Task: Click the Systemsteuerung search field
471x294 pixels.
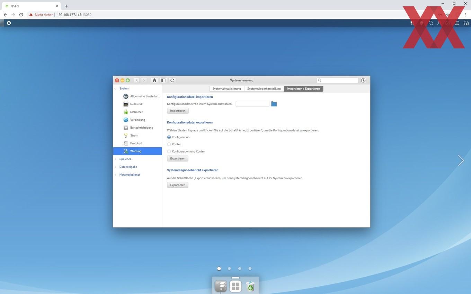Action: [337, 80]
